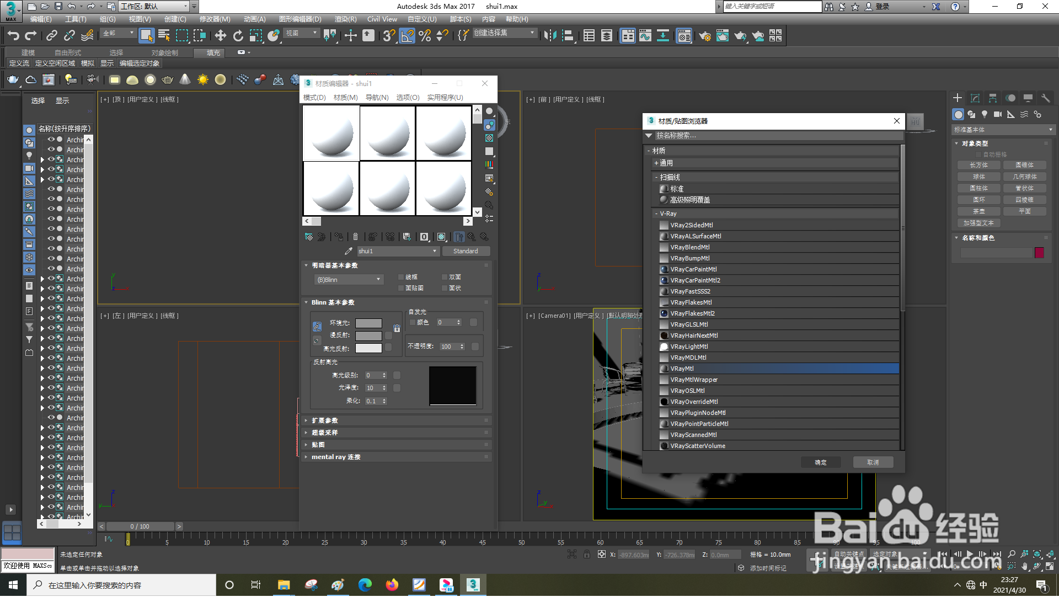1059x597 pixels.
Task: Enable the 面状 (Faceted) checkbox
Action: tap(445, 289)
